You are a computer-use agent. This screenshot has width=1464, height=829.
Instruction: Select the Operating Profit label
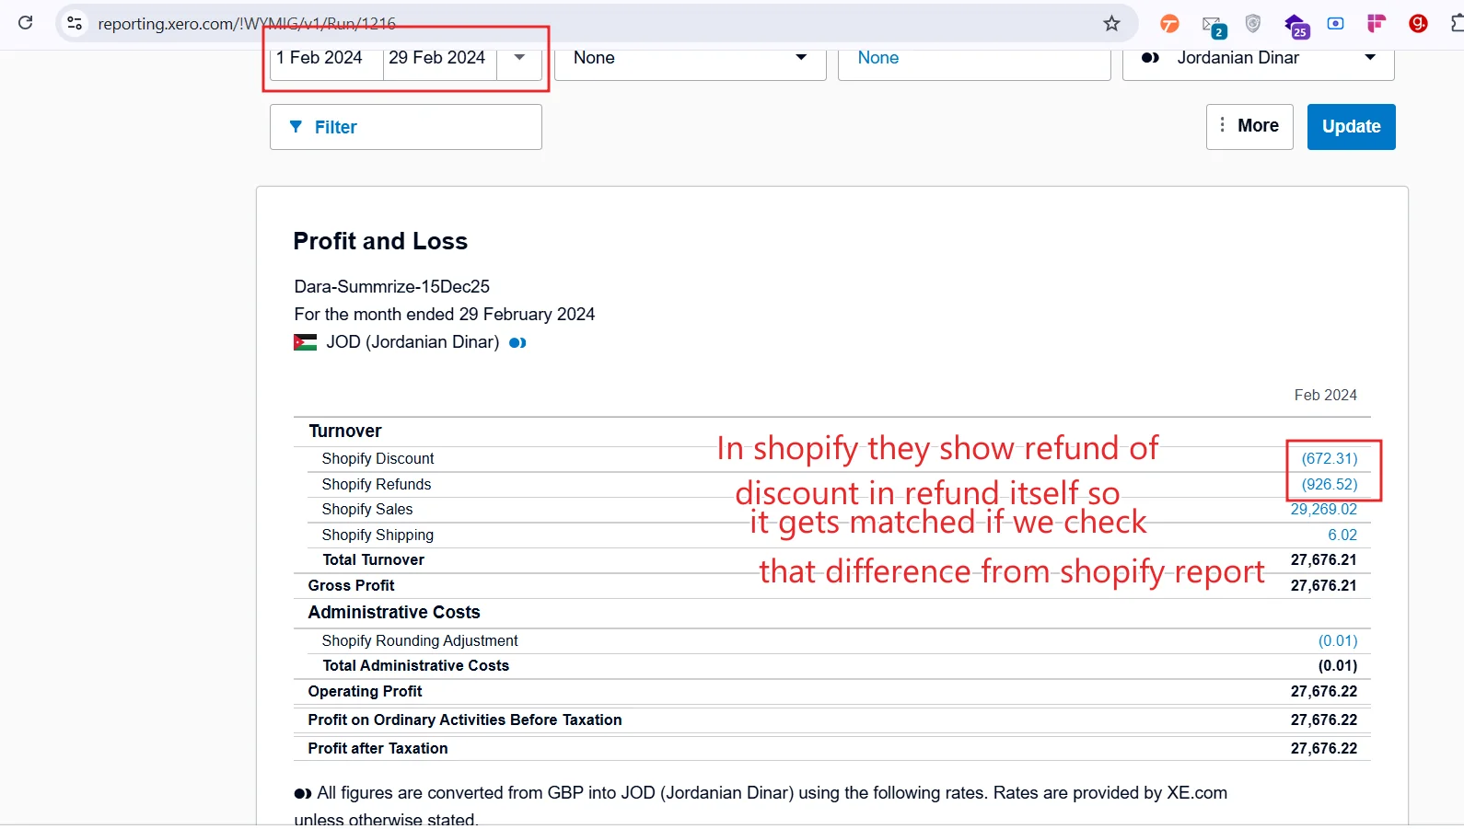tap(365, 691)
